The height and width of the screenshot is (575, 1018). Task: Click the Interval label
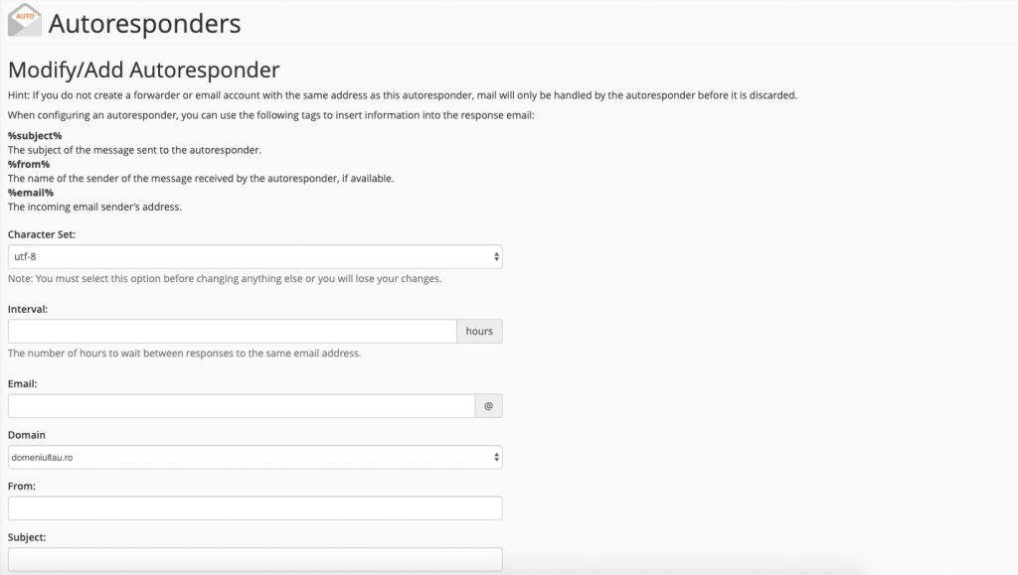(28, 309)
